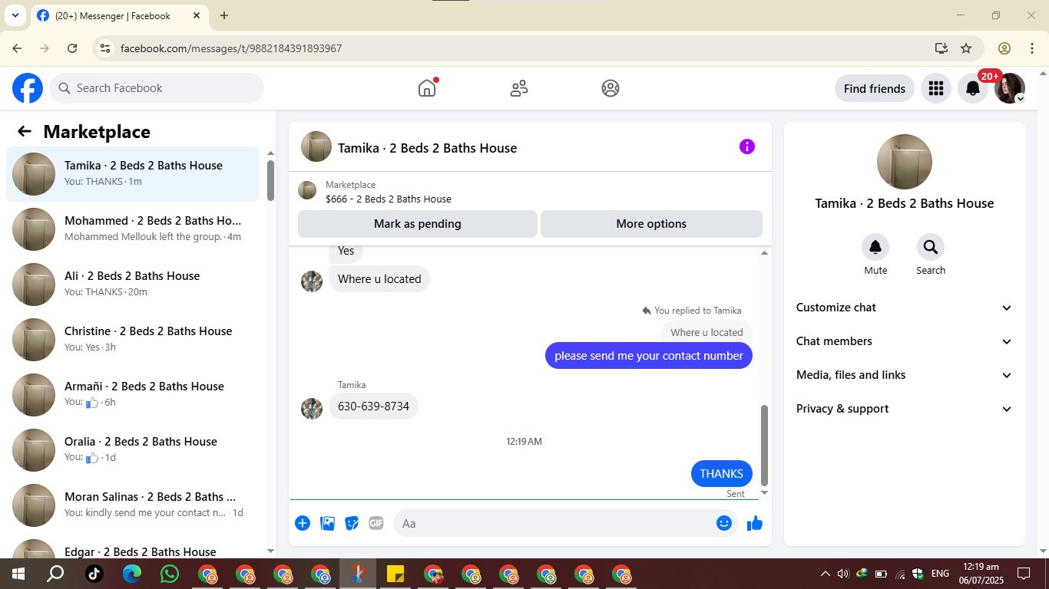Open the Chrome three-dot menu
1049x589 pixels.
[x=1032, y=48]
